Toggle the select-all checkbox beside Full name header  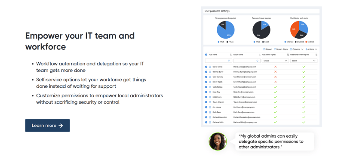(206, 55)
